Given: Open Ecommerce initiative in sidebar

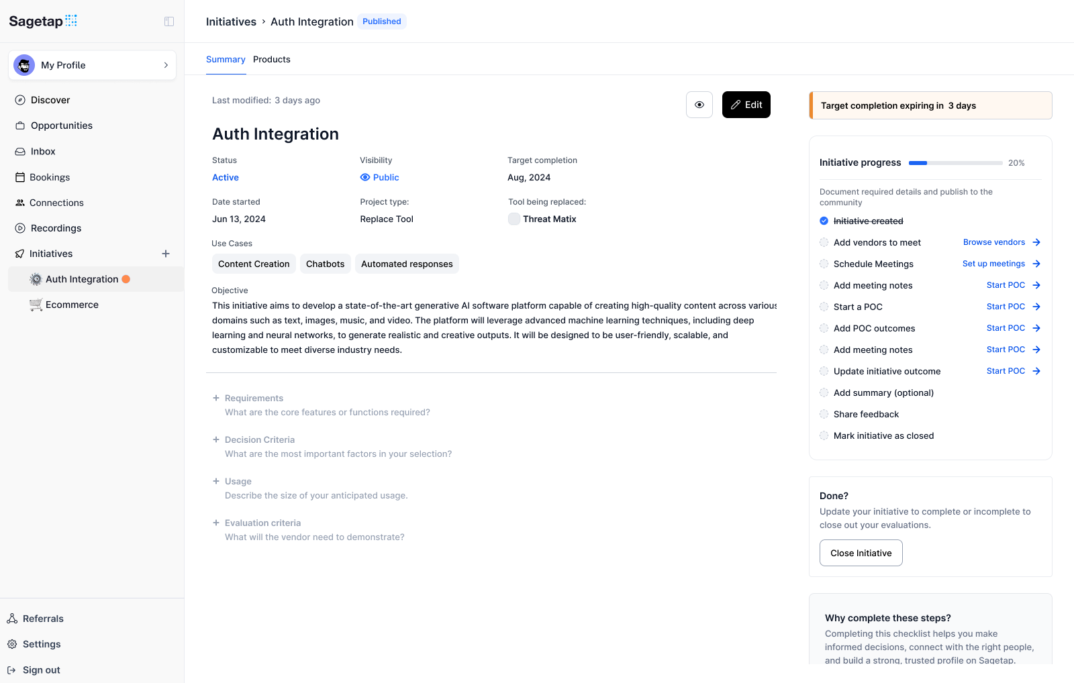Looking at the screenshot, I should click(72, 305).
